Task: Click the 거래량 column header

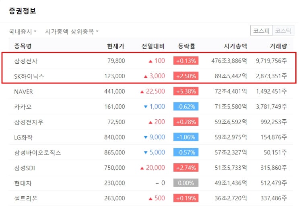Action: click(x=278, y=46)
